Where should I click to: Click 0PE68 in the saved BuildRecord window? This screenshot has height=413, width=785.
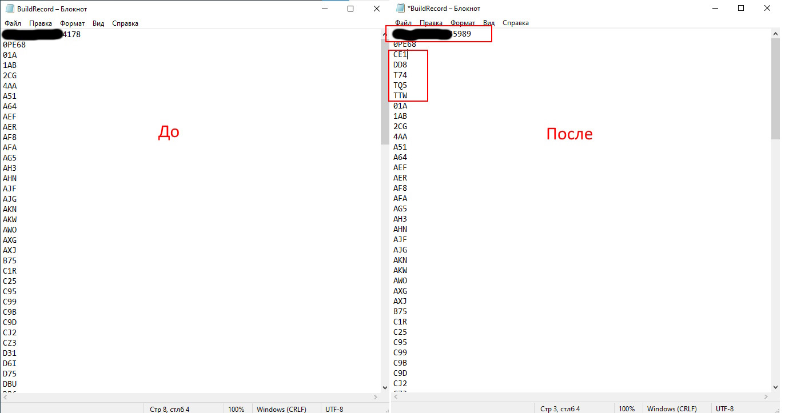[x=14, y=45]
